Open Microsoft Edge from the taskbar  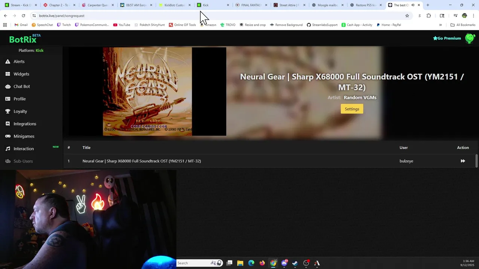tap(251, 263)
